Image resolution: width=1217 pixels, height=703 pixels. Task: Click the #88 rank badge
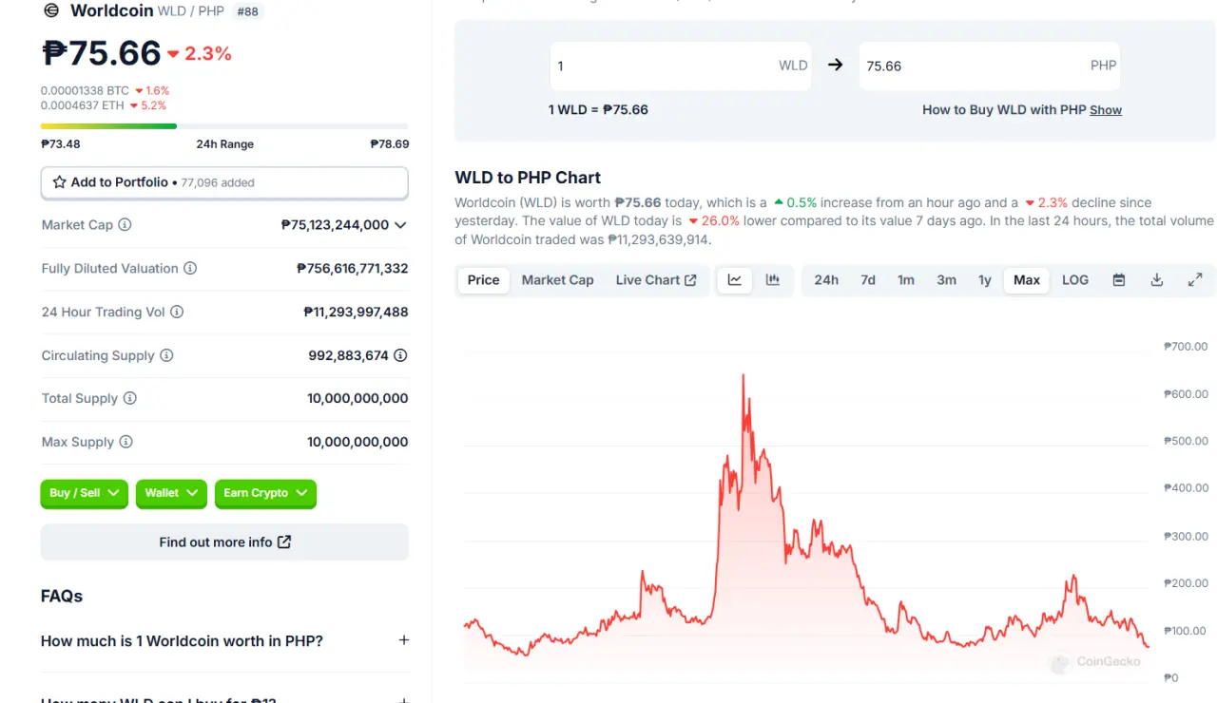tap(248, 11)
